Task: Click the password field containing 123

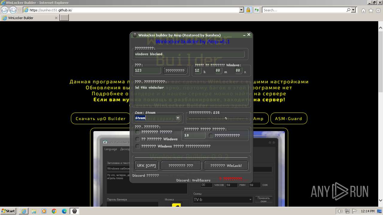Action: click(x=147, y=70)
